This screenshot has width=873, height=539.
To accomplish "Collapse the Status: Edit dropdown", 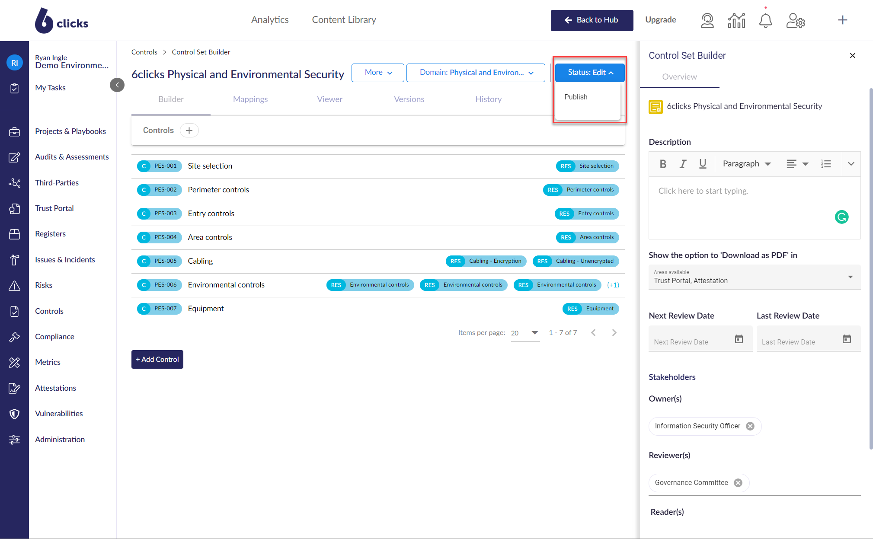I will 590,73.
